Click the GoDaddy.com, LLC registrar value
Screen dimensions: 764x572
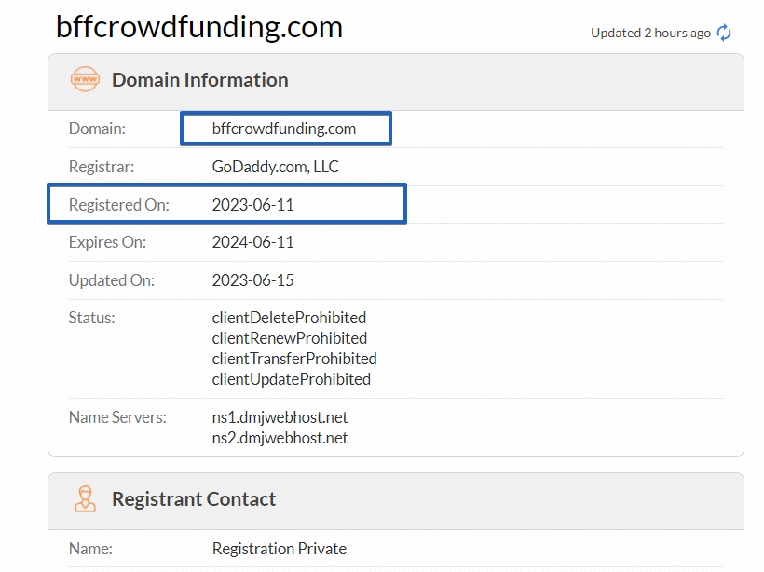[275, 167]
